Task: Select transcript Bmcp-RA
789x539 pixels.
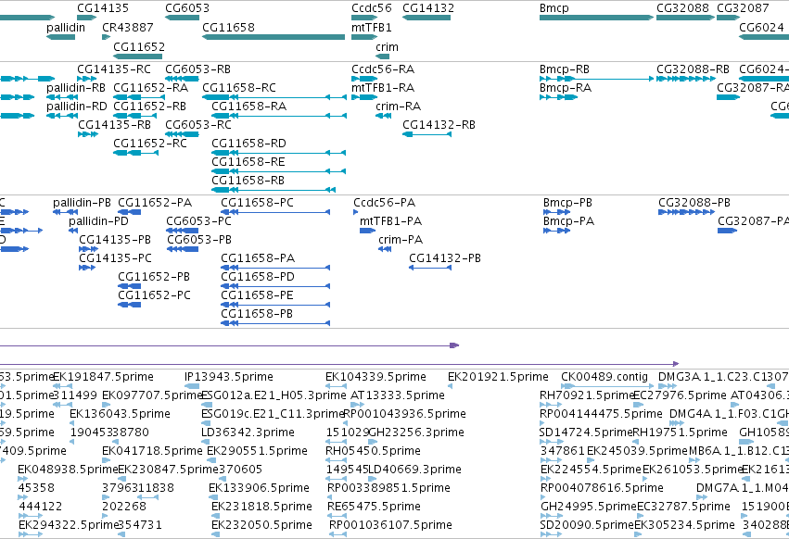Action: pos(558,97)
